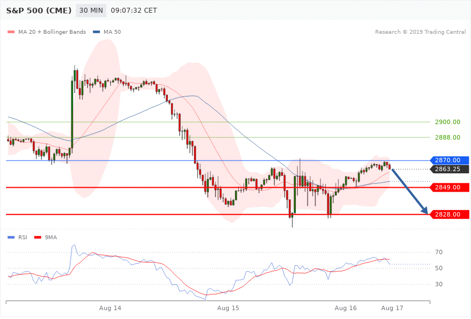This screenshot has width=471, height=319.
Task: Click the MA 50 legend label
Action: [x=112, y=32]
